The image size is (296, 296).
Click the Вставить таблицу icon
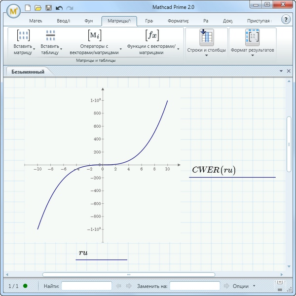[x=50, y=36]
